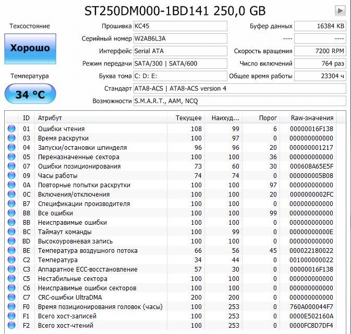The image size is (351, 334).
Task: Click the status icon in row C2
Action: click(11, 260)
